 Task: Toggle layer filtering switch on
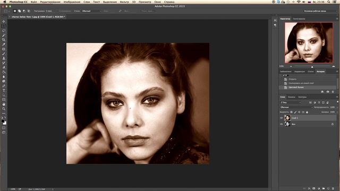coord(338,102)
